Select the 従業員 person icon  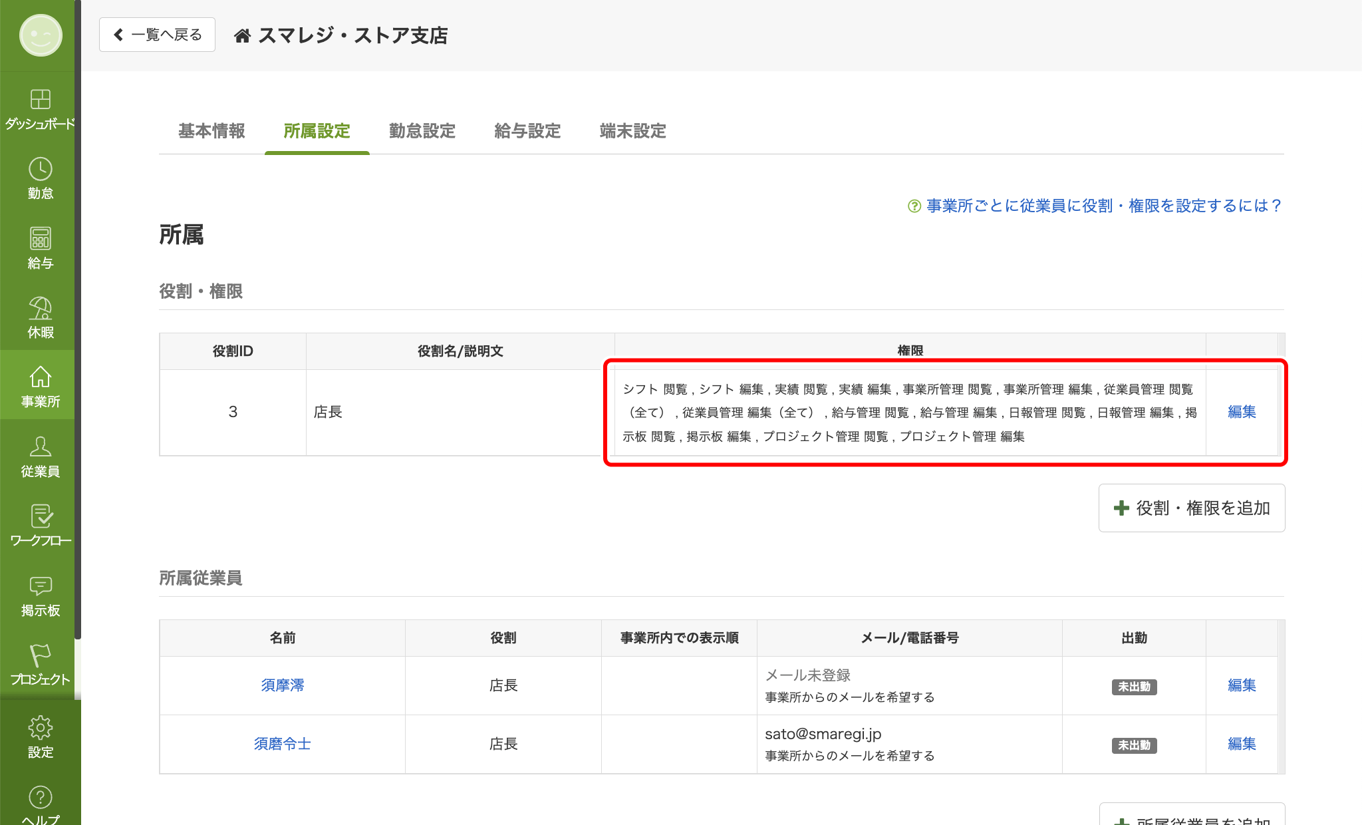click(x=40, y=447)
